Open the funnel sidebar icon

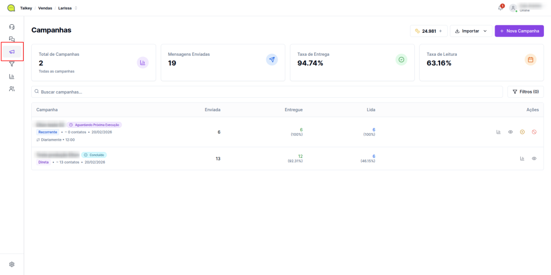click(12, 64)
